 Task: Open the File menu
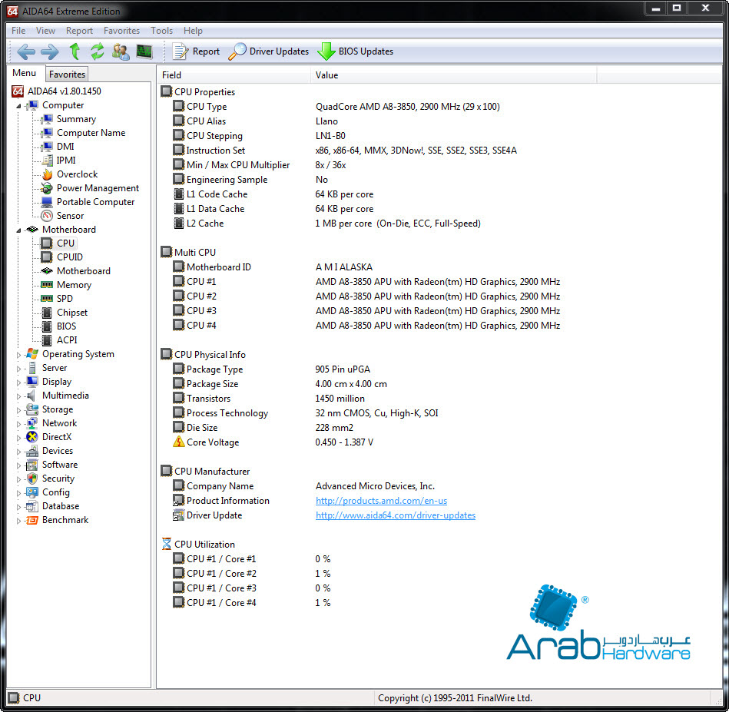pos(18,31)
